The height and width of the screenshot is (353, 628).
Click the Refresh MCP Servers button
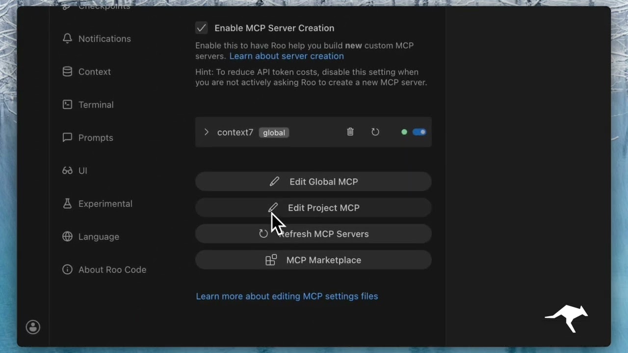[314, 234]
